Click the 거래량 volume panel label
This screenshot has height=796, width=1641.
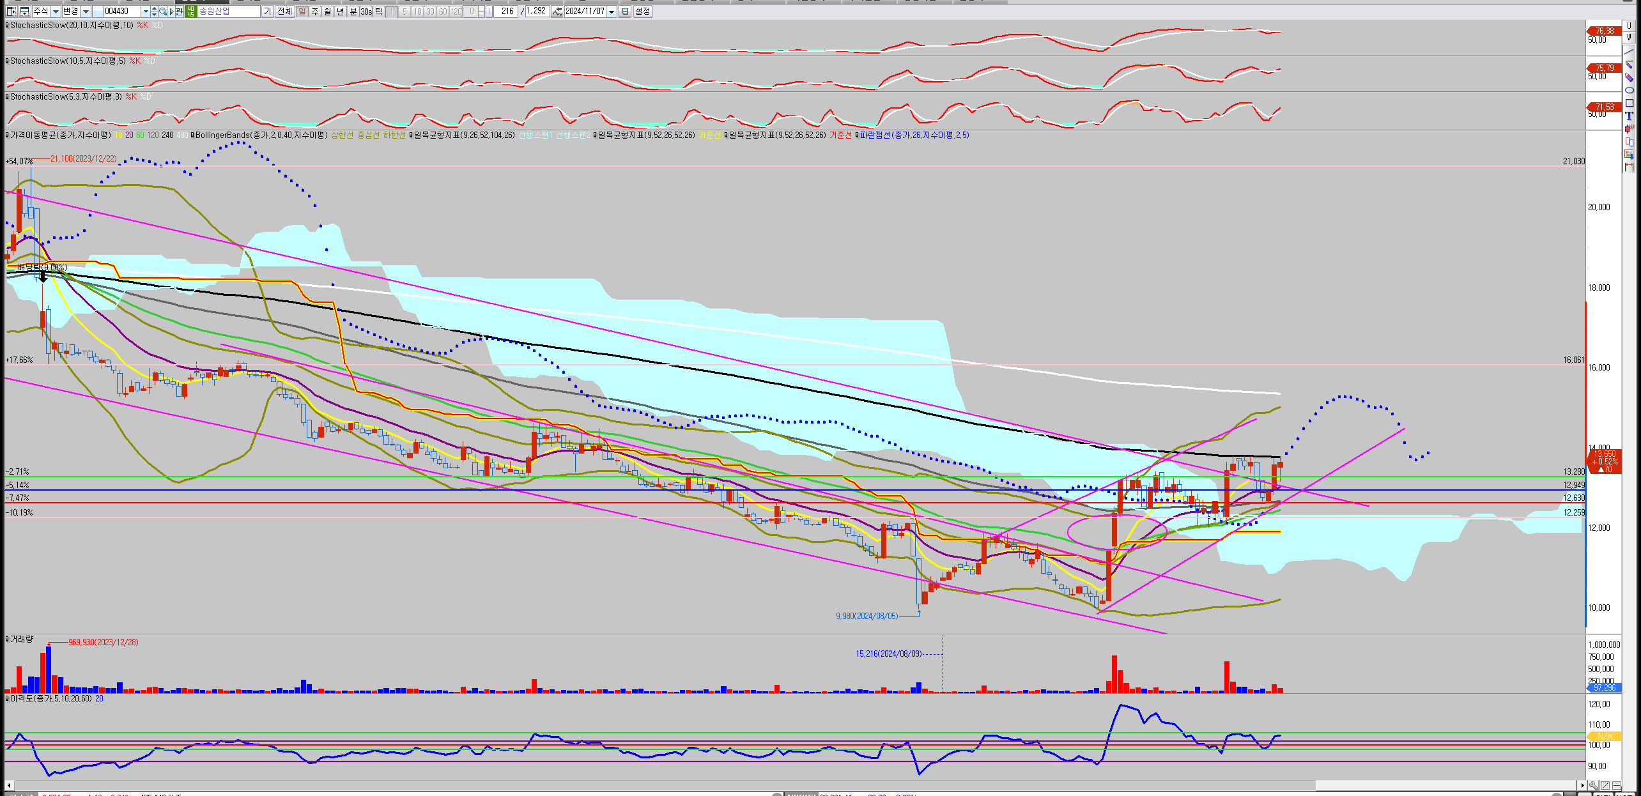pyautogui.click(x=22, y=639)
